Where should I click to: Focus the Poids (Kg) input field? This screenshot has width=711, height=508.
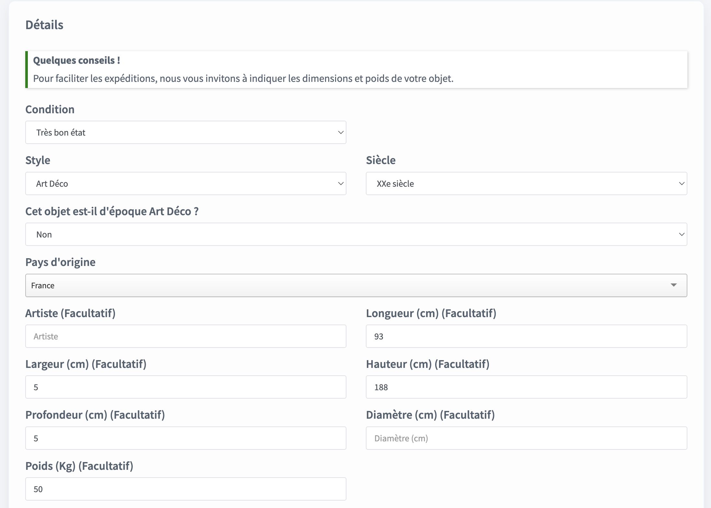[186, 489]
